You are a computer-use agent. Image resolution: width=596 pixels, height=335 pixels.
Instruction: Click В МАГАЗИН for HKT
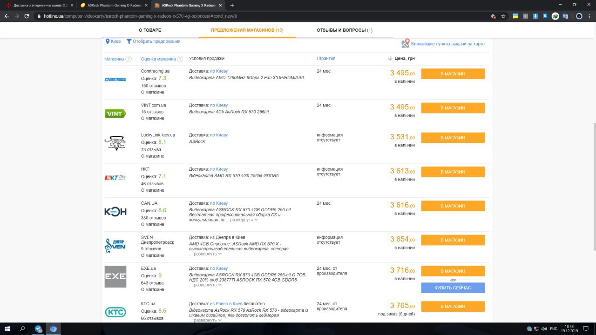click(x=453, y=172)
